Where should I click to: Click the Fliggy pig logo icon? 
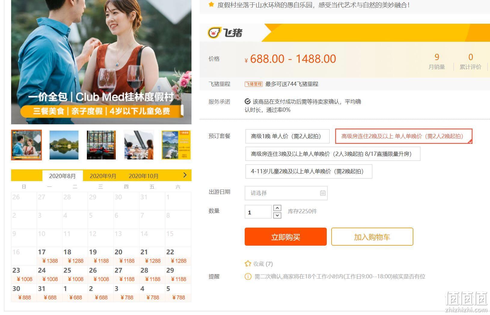214,32
